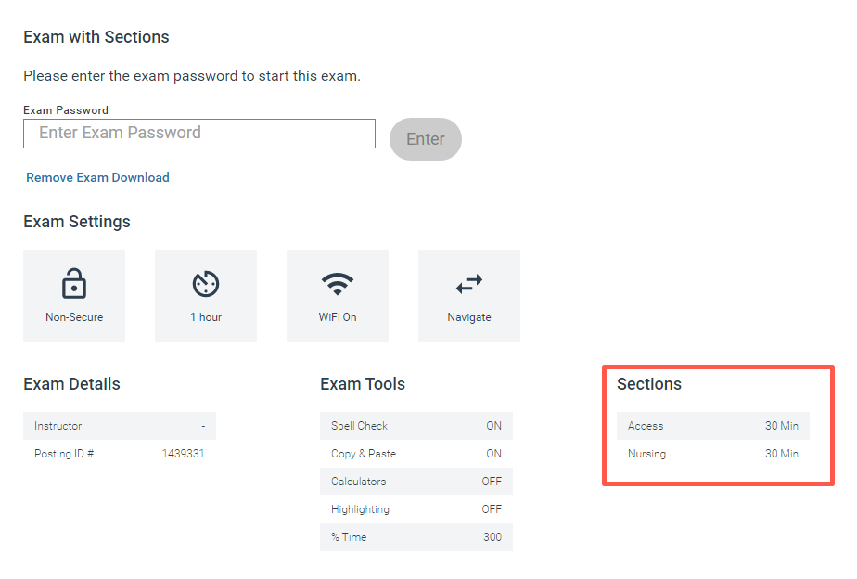This screenshot has height=579, width=857.
Task: Open Remove Exam Download link
Action: coord(97,177)
